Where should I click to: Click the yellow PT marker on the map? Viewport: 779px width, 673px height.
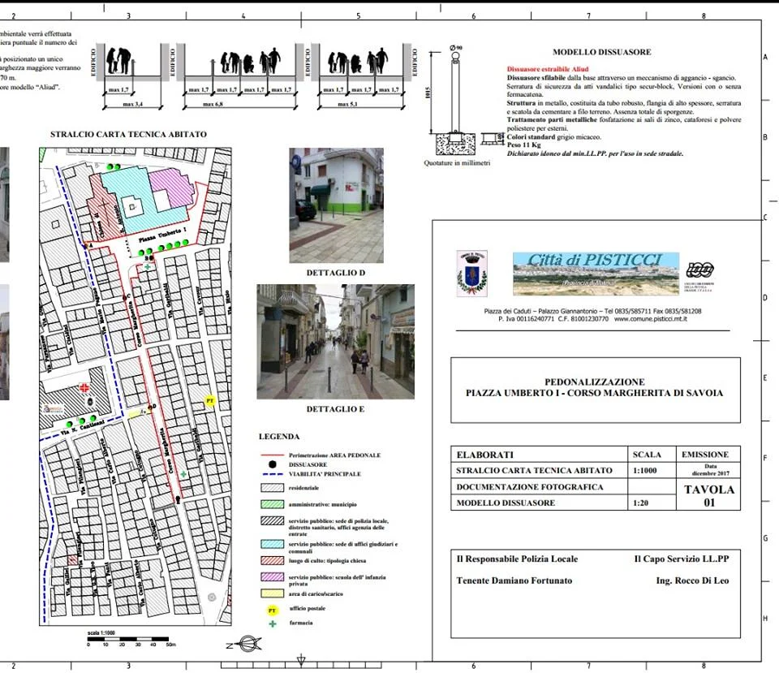point(210,400)
